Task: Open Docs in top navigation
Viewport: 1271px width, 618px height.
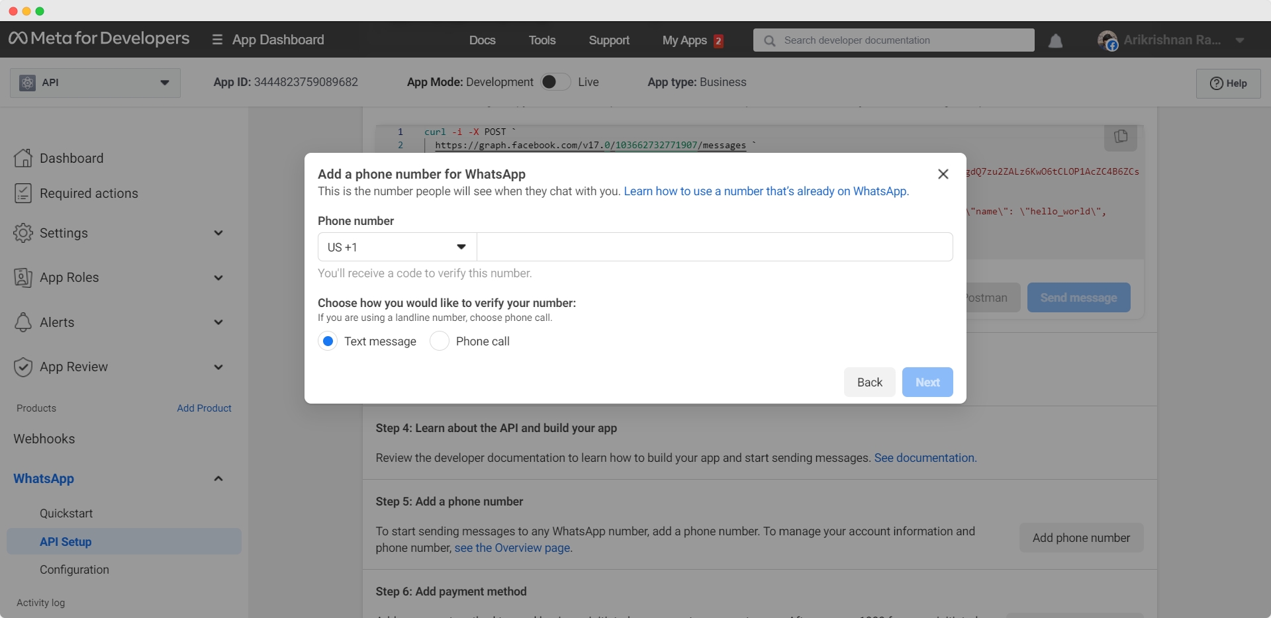Action: tap(482, 40)
